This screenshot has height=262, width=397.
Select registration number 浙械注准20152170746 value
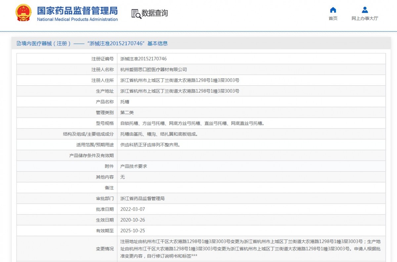(144, 59)
